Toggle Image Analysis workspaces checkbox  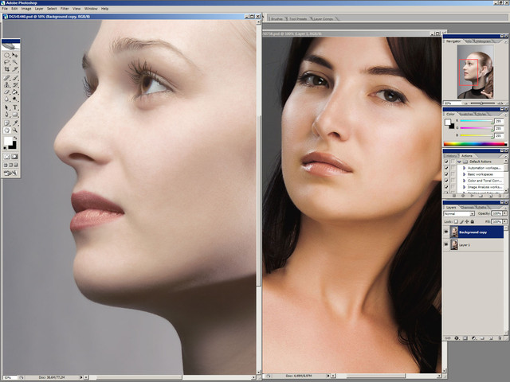(446, 187)
